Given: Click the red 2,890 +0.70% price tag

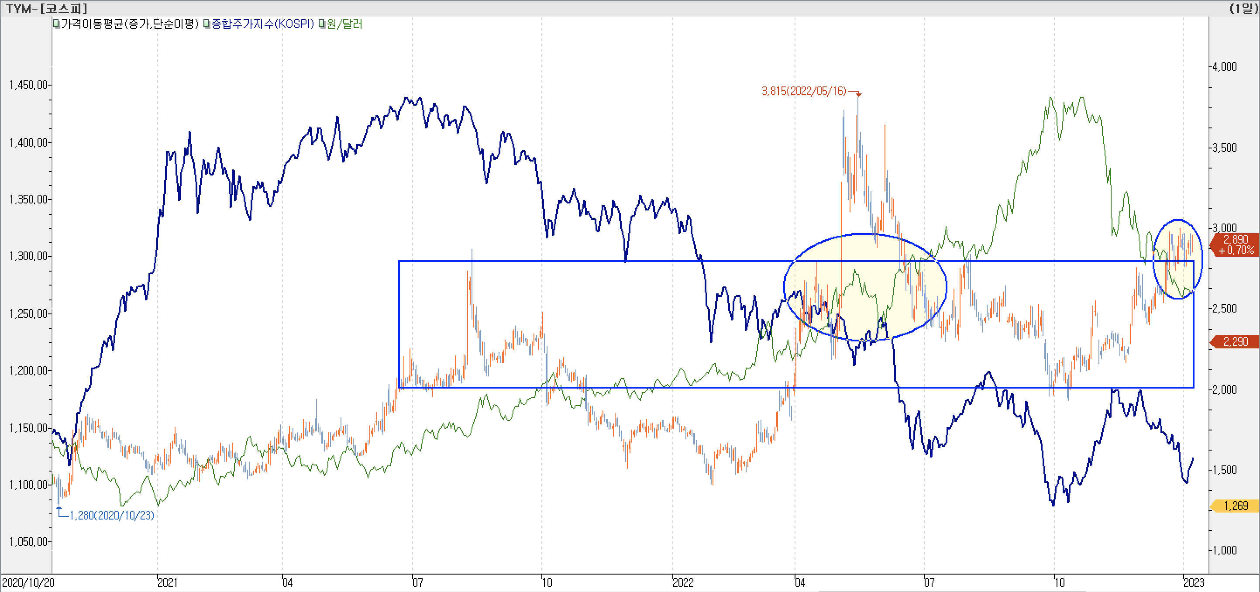Looking at the screenshot, I should (1236, 244).
